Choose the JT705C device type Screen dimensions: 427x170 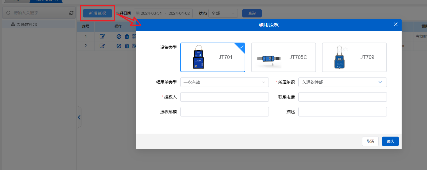pos(283,57)
